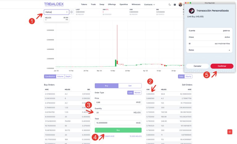Click the LAST price 0.66000000
This screenshot has width=237, height=144.
(x=80, y=12)
